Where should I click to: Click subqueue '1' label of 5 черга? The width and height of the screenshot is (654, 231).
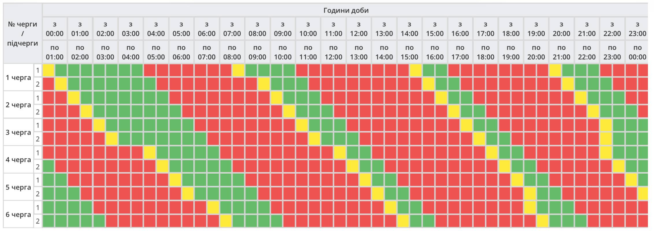38,181
